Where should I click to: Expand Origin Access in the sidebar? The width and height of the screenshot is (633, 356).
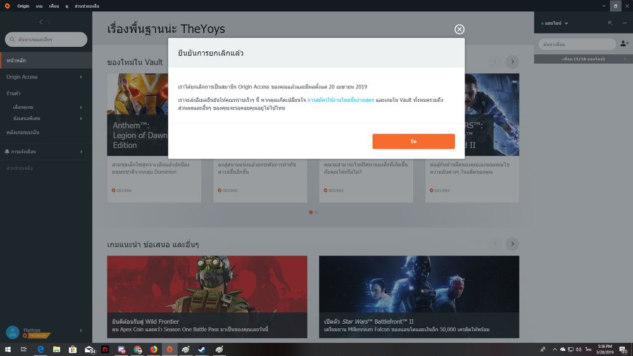44,77
